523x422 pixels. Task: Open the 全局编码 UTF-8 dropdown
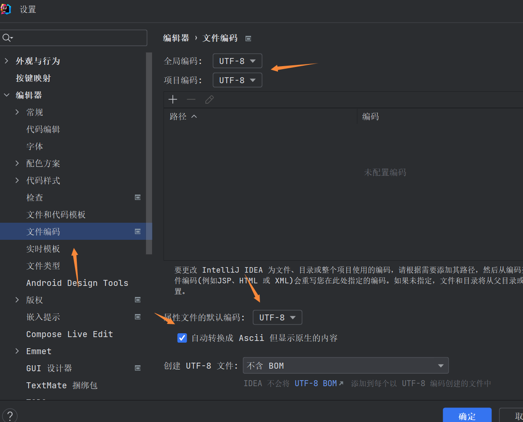[x=237, y=61]
